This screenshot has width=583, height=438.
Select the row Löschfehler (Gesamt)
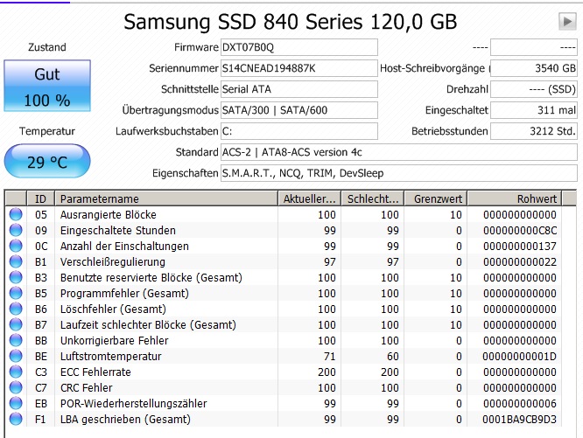[x=284, y=309]
